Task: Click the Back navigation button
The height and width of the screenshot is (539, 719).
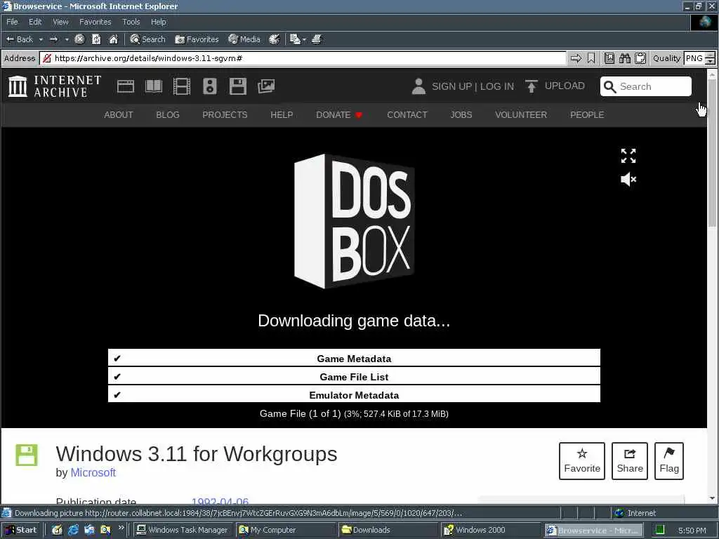Action: click(x=19, y=39)
